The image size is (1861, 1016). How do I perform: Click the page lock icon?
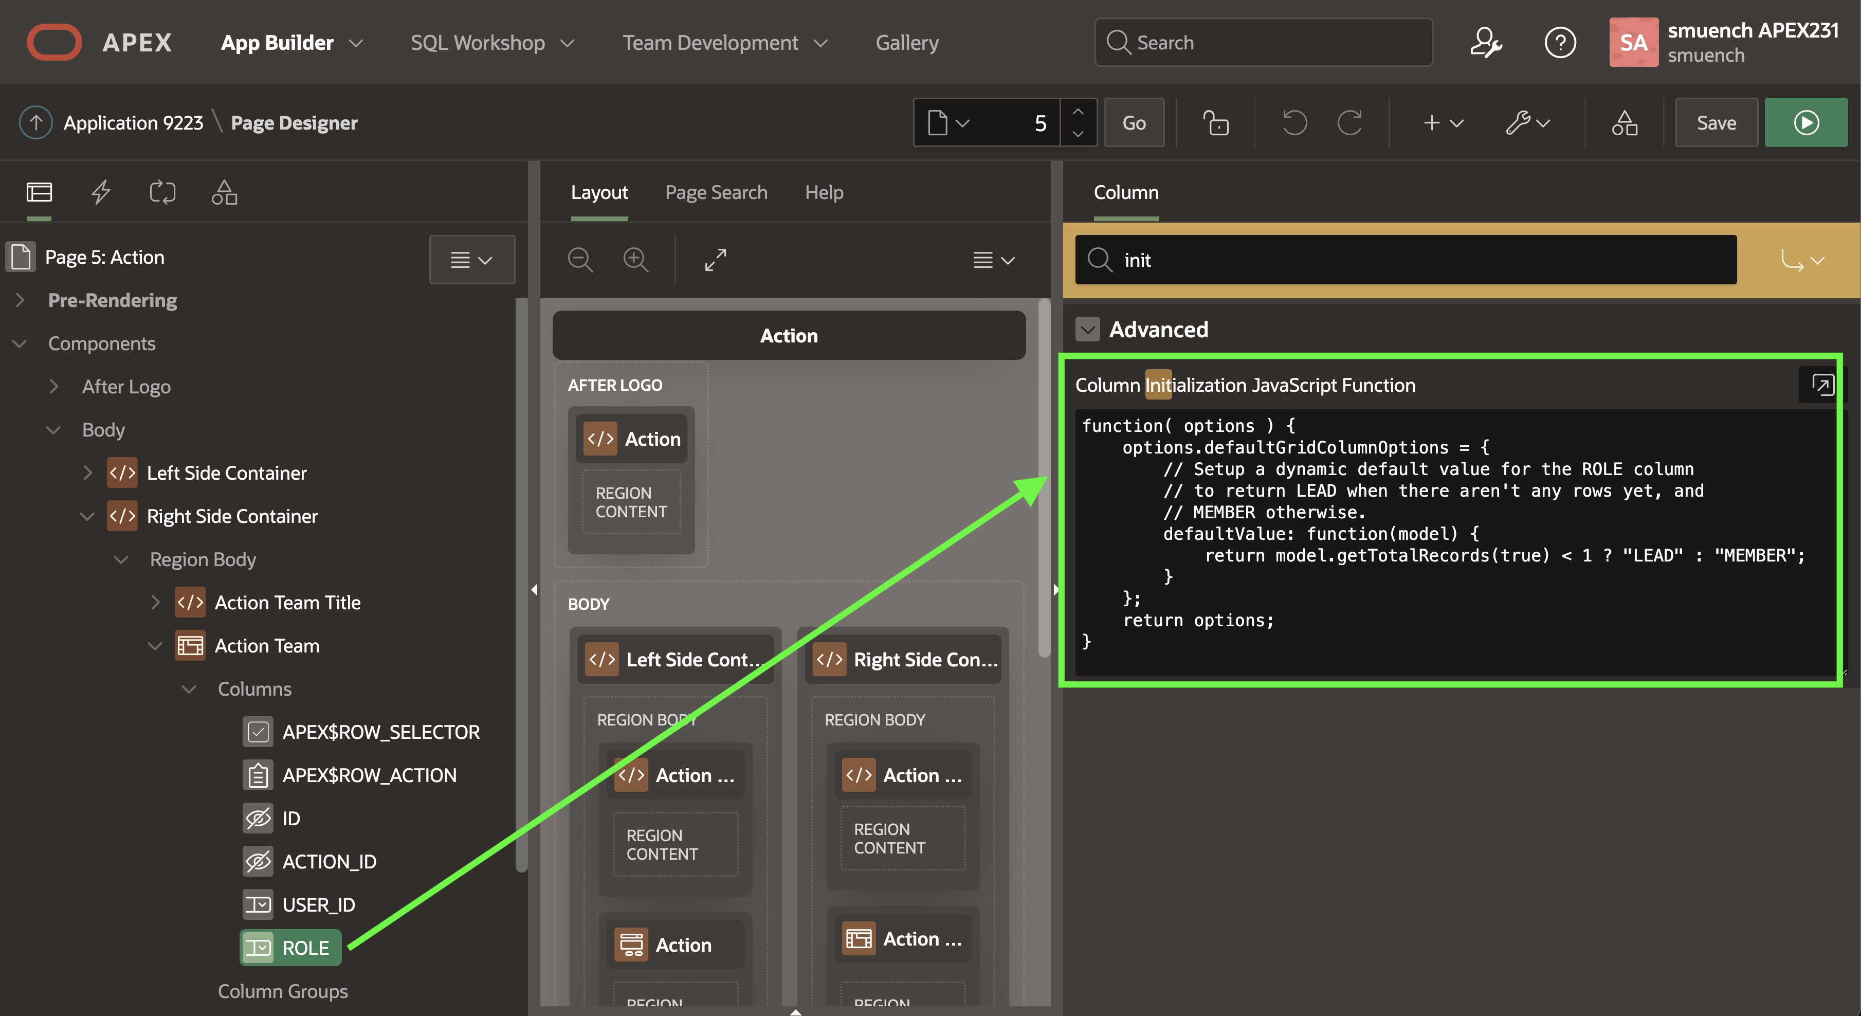1215,123
